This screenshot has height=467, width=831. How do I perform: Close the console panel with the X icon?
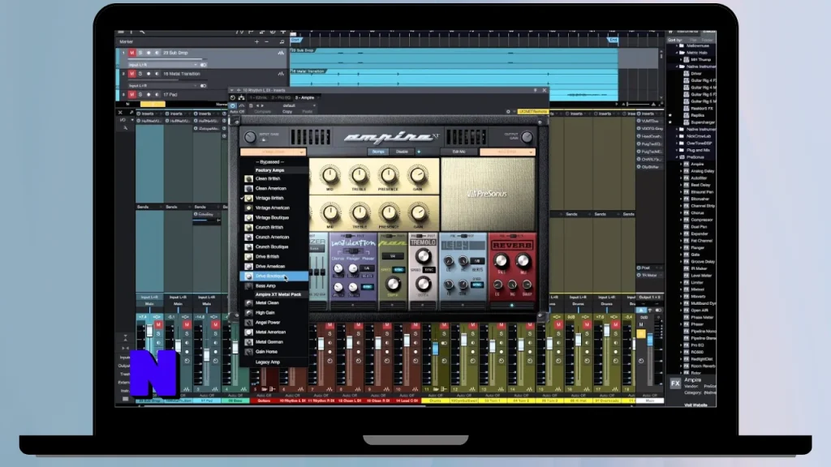(x=120, y=113)
